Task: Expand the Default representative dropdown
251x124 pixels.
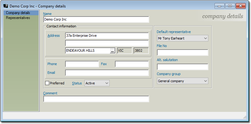Action: click(x=182, y=38)
